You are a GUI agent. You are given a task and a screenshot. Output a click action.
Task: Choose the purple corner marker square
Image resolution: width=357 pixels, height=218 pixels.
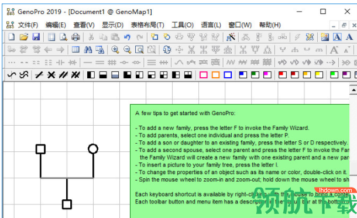click(x=346, y=75)
